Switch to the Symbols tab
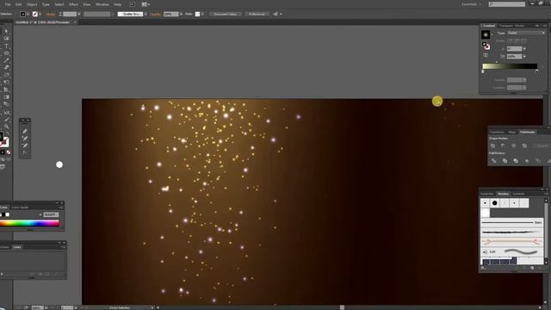The image size is (551, 310). coord(518,194)
